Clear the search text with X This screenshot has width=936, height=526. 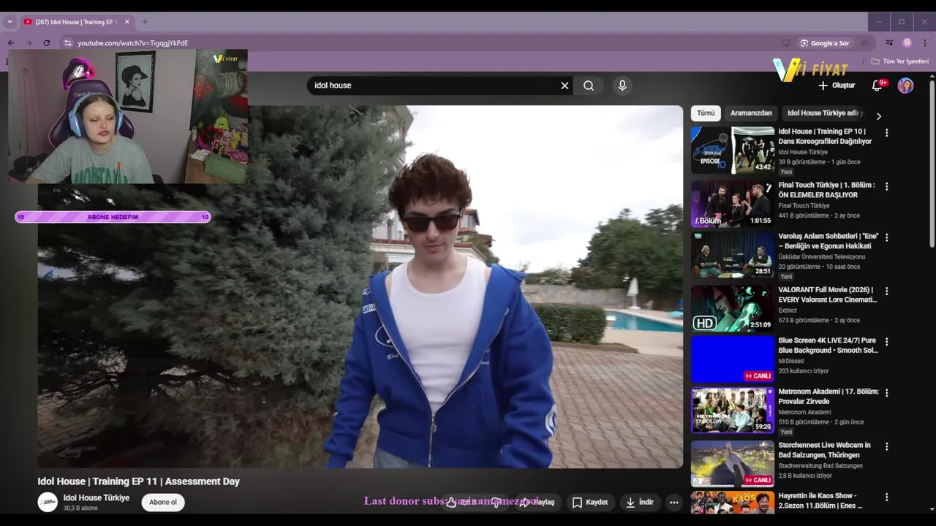[x=565, y=85]
